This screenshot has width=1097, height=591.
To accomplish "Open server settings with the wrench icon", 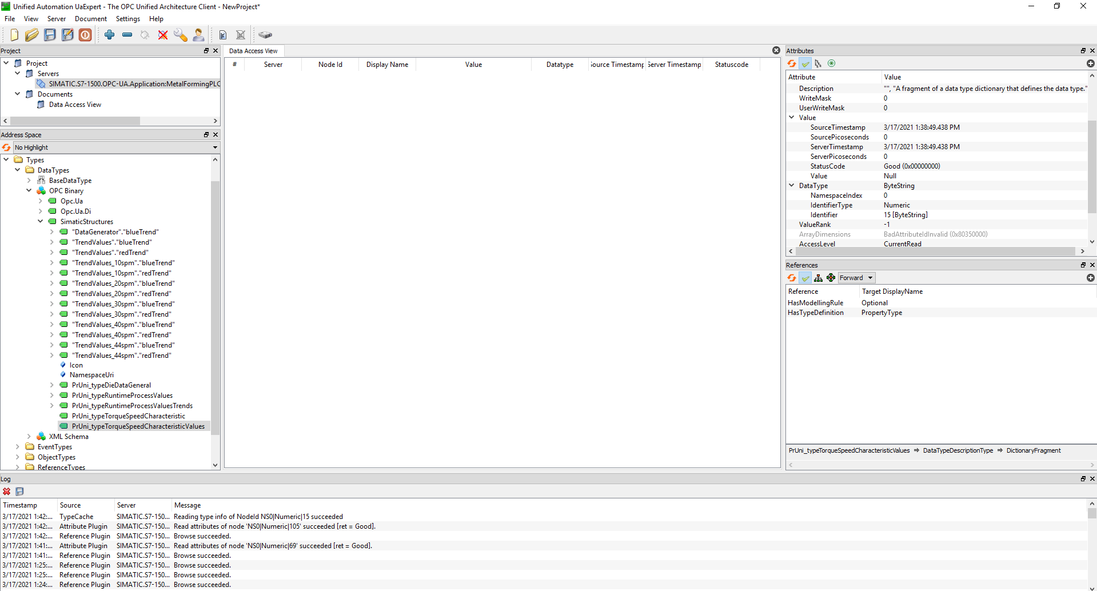I will point(181,35).
